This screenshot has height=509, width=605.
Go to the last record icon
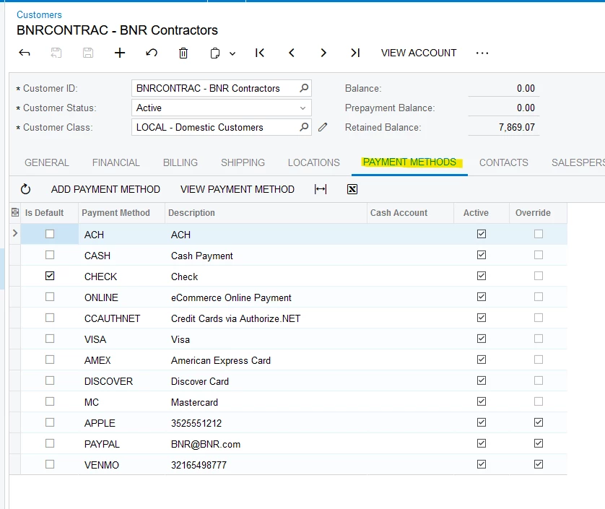tap(355, 53)
